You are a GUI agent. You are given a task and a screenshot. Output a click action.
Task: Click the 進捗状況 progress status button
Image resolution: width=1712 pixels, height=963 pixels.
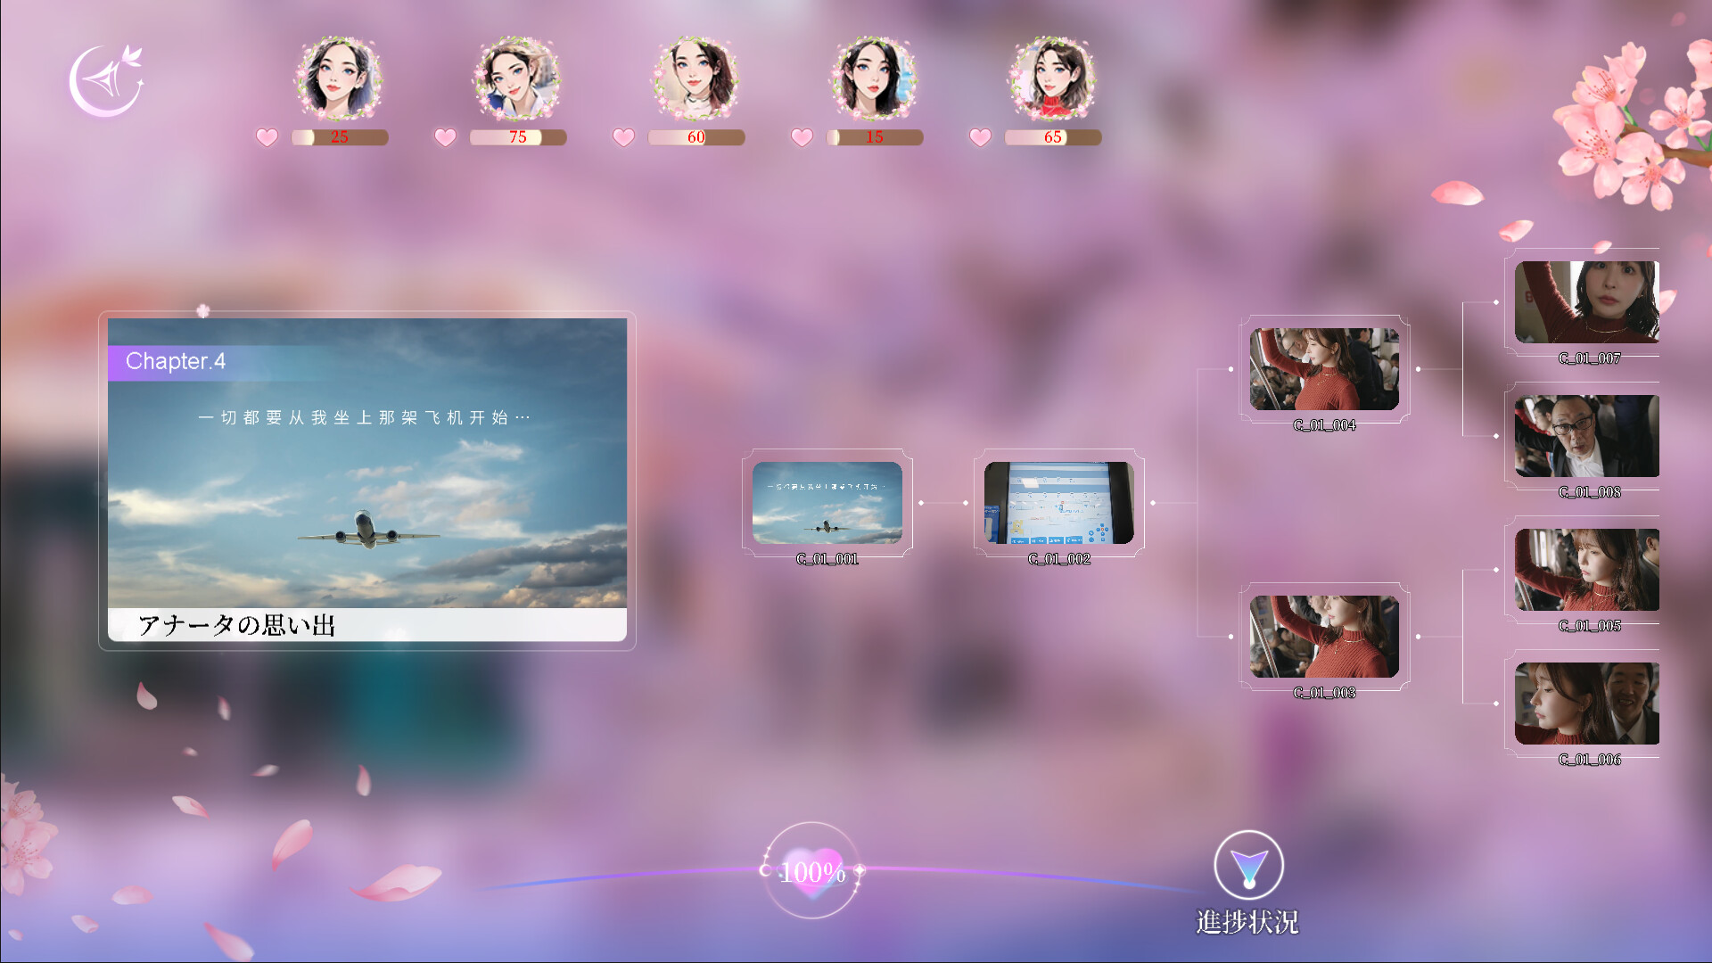click(1248, 865)
